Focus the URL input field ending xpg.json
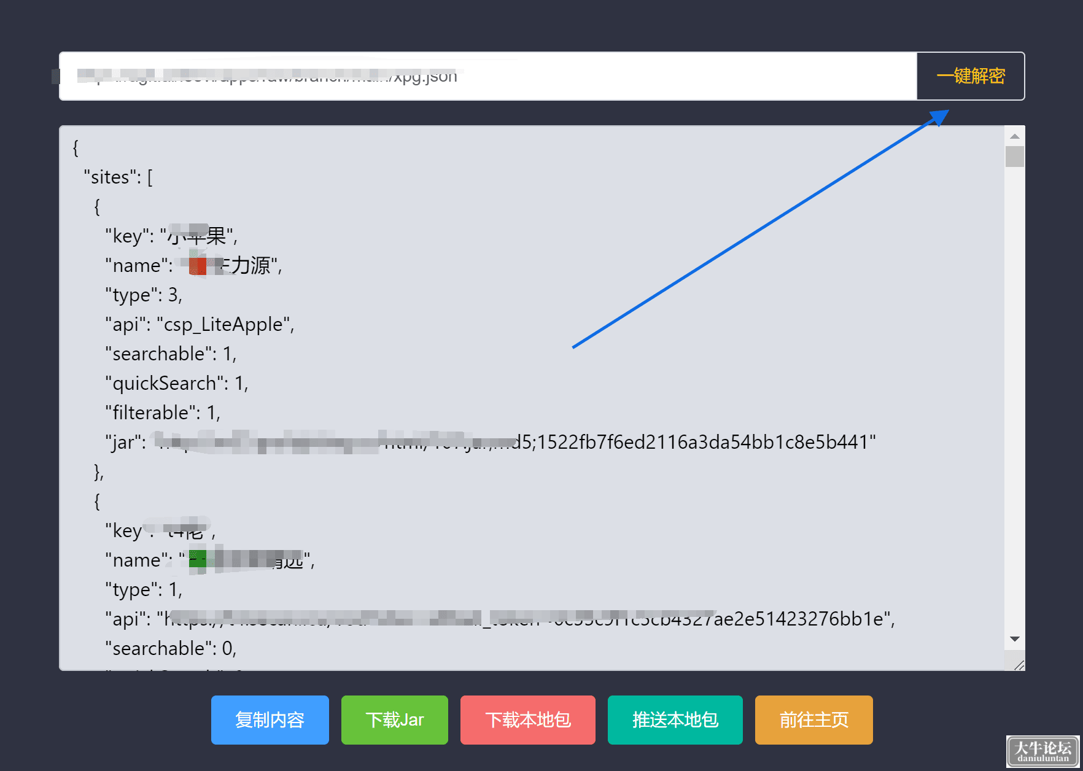 click(x=488, y=76)
